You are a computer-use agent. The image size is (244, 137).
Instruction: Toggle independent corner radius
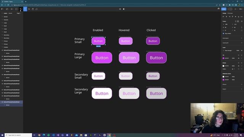tap(242, 30)
